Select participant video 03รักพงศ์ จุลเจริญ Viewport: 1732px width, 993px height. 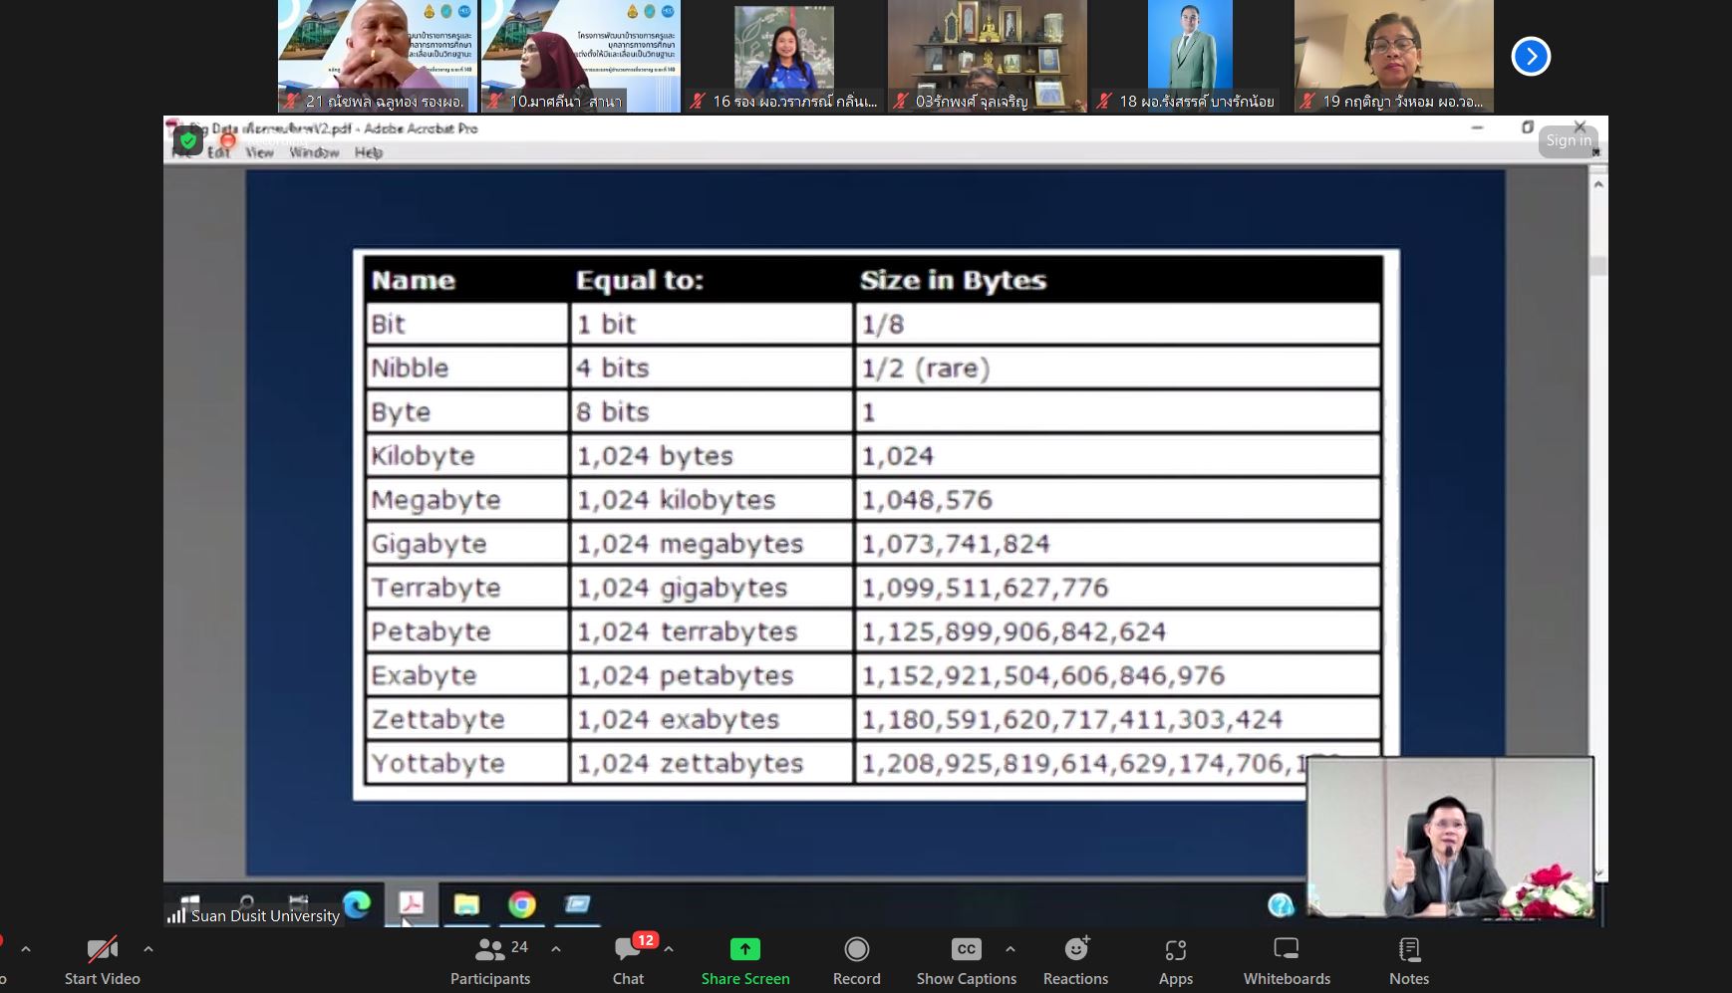pos(988,56)
